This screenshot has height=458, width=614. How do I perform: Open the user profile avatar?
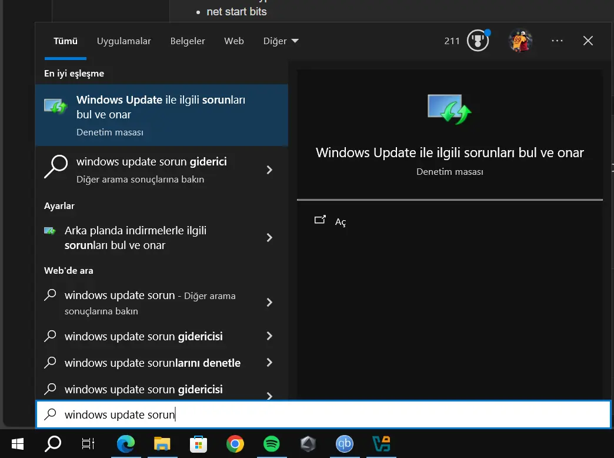click(520, 41)
